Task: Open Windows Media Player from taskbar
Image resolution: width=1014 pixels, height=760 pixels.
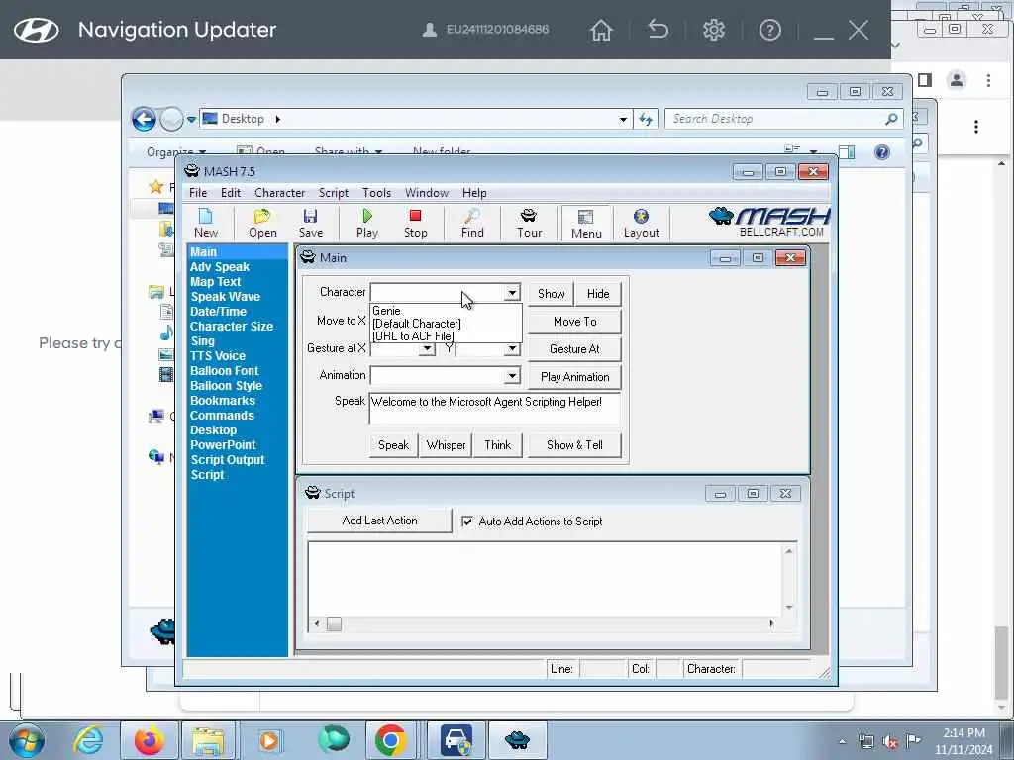Action: [x=269, y=740]
